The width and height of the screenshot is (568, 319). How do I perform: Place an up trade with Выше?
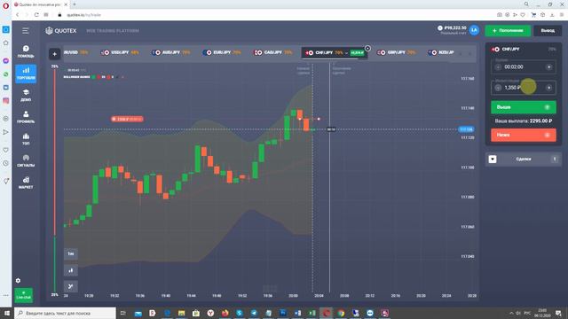pos(524,107)
